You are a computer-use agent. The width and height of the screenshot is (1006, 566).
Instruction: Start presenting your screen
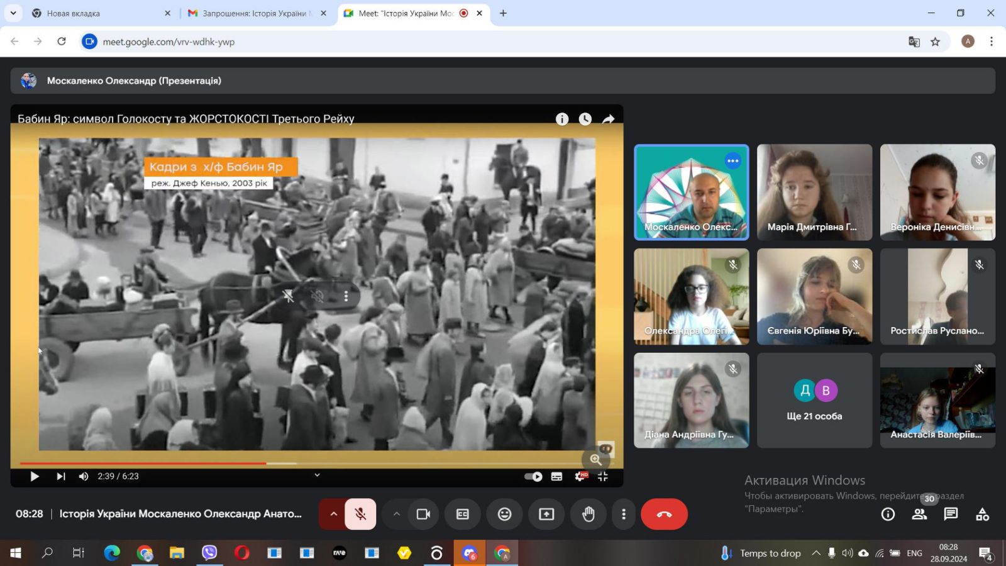click(x=546, y=514)
